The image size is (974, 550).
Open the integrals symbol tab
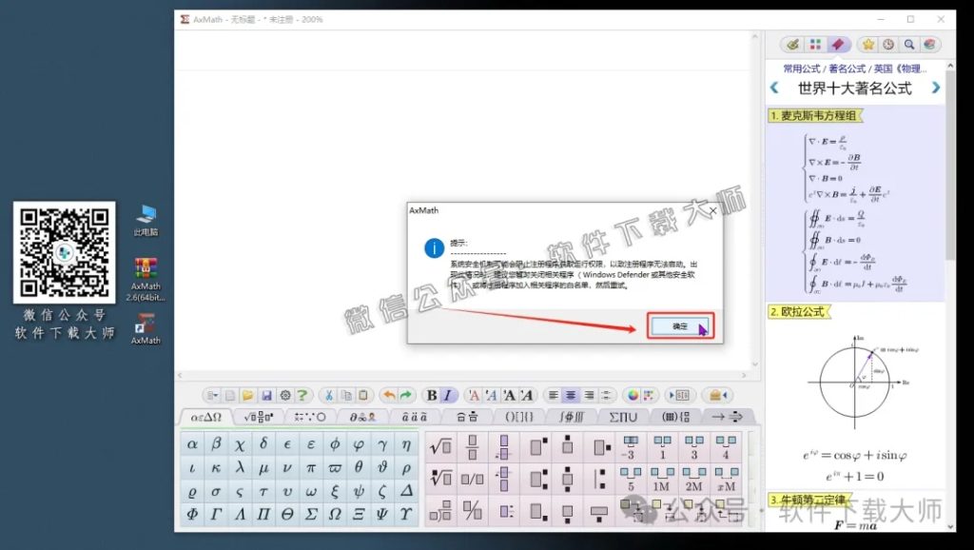(x=571, y=417)
